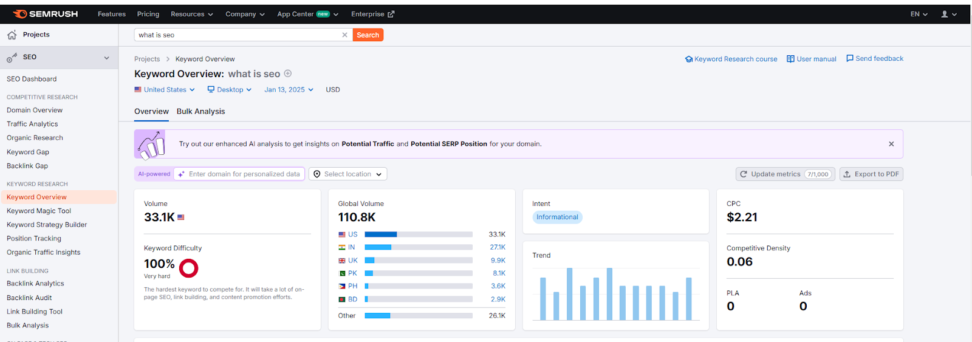
Task: Open the Select location dropdown
Action: 347,174
